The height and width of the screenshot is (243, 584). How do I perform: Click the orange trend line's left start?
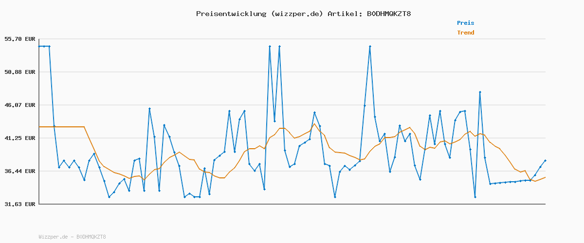[x=39, y=127]
